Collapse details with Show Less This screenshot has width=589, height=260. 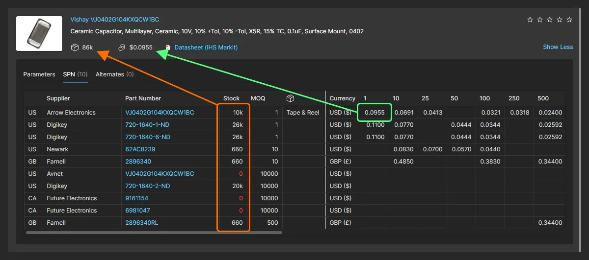558,47
